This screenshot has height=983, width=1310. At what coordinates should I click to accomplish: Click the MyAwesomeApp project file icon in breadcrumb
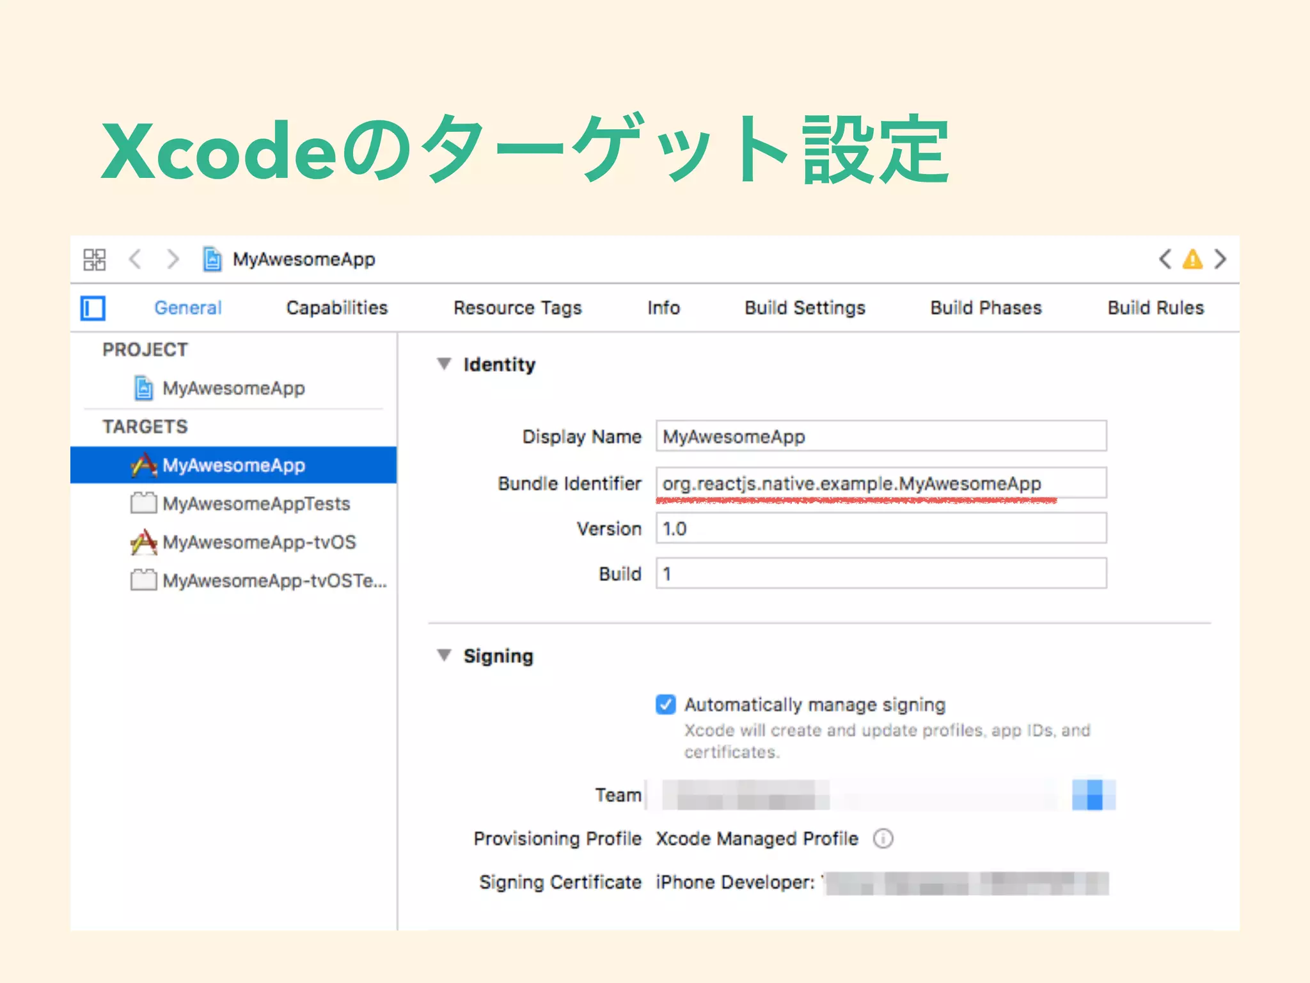[212, 259]
